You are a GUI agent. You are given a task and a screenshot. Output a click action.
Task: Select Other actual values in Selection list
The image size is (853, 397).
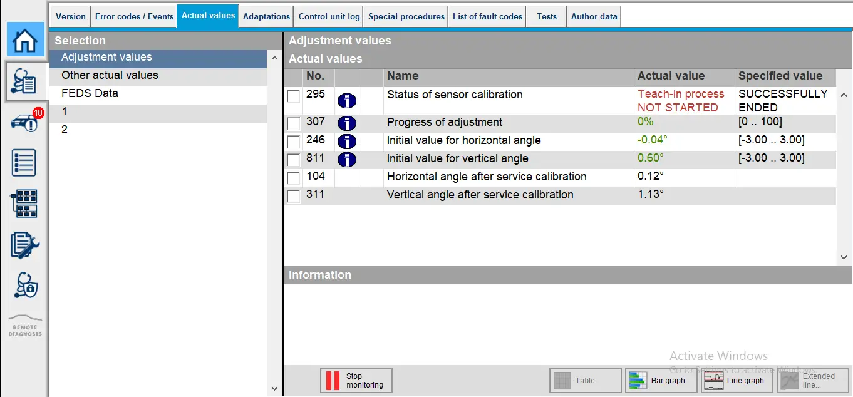pos(158,76)
